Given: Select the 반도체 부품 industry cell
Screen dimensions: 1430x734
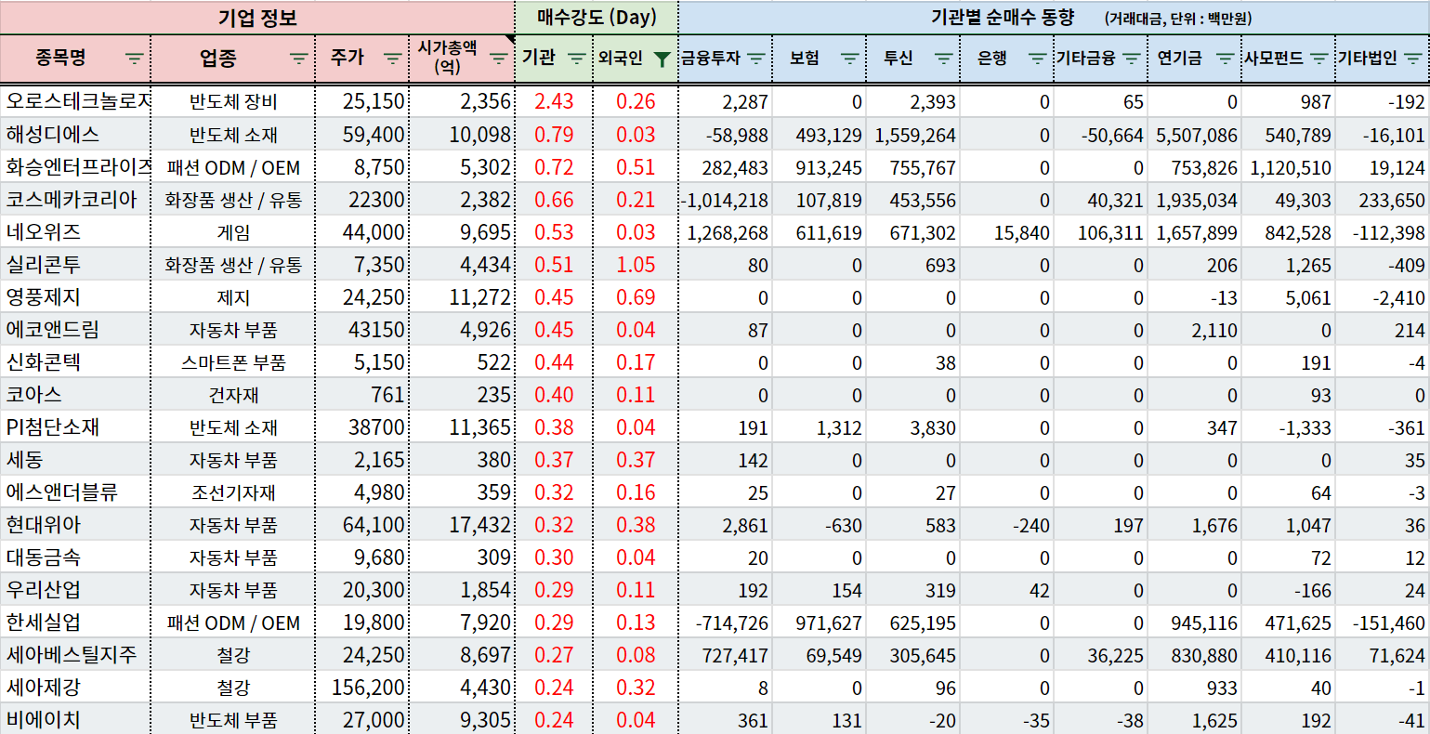Looking at the screenshot, I should (233, 719).
